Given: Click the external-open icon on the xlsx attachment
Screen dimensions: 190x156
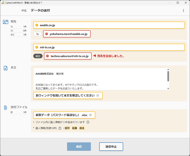Looking at the screenshot, I should click(90, 115).
